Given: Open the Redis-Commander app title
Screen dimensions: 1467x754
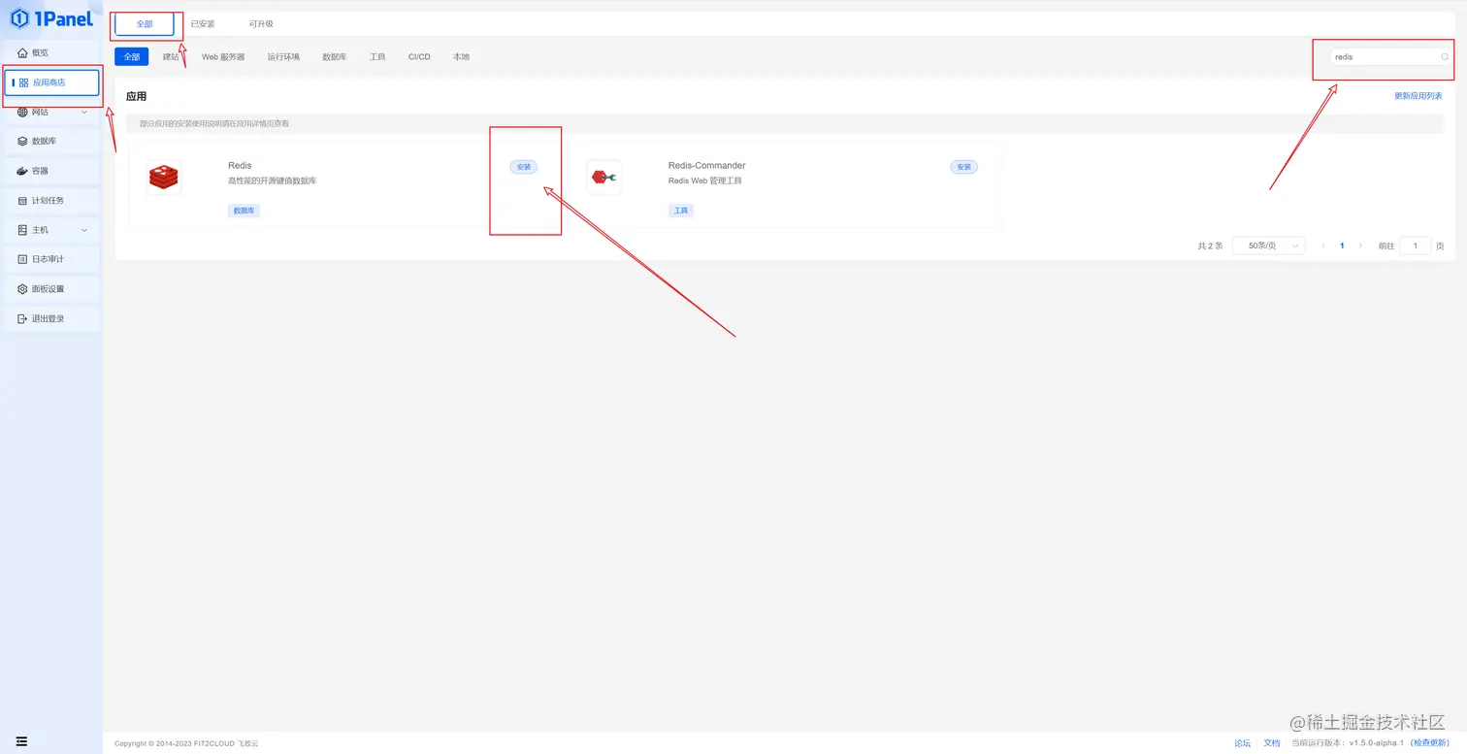Looking at the screenshot, I should 706,166.
